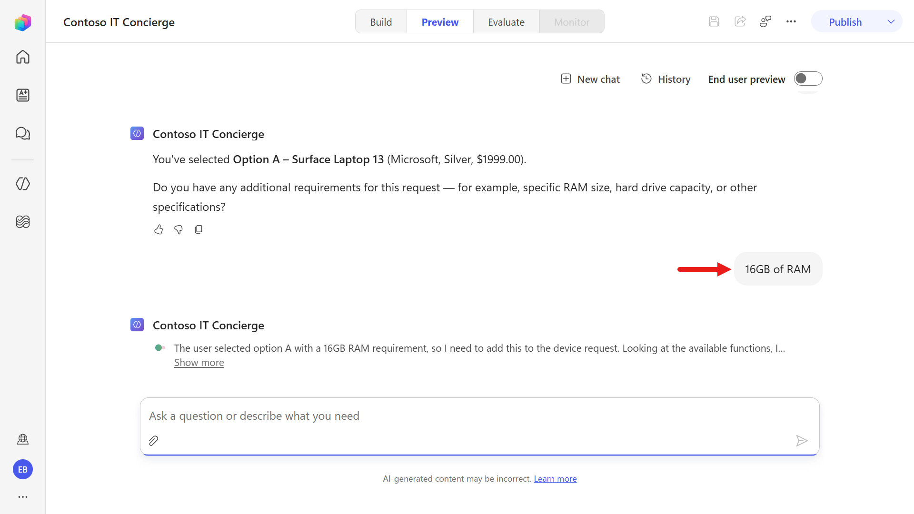Click the Publish button
The image size is (914, 514).
pos(845,22)
